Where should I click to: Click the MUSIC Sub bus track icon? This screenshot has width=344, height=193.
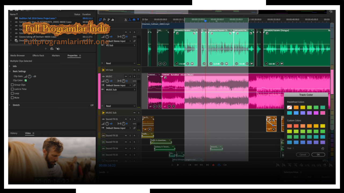pyautogui.click(x=103, y=113)
